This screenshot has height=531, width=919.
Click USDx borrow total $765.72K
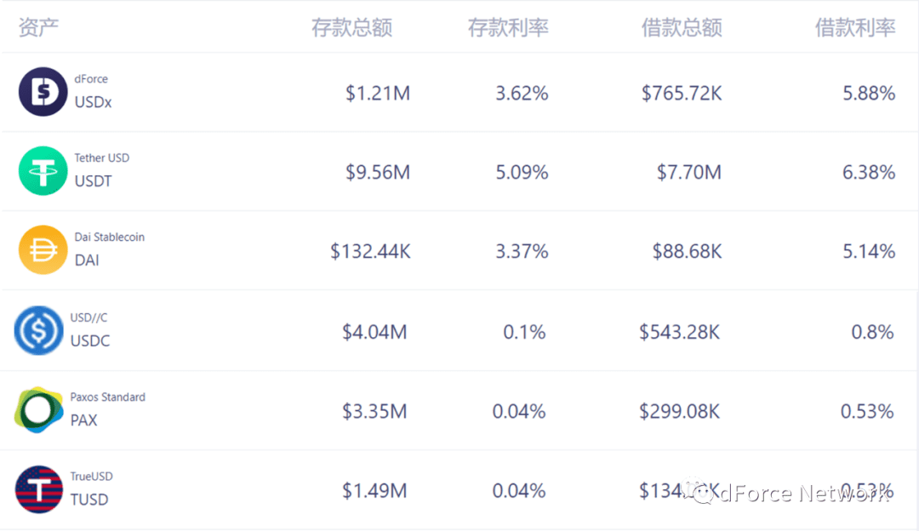(682, 94)
